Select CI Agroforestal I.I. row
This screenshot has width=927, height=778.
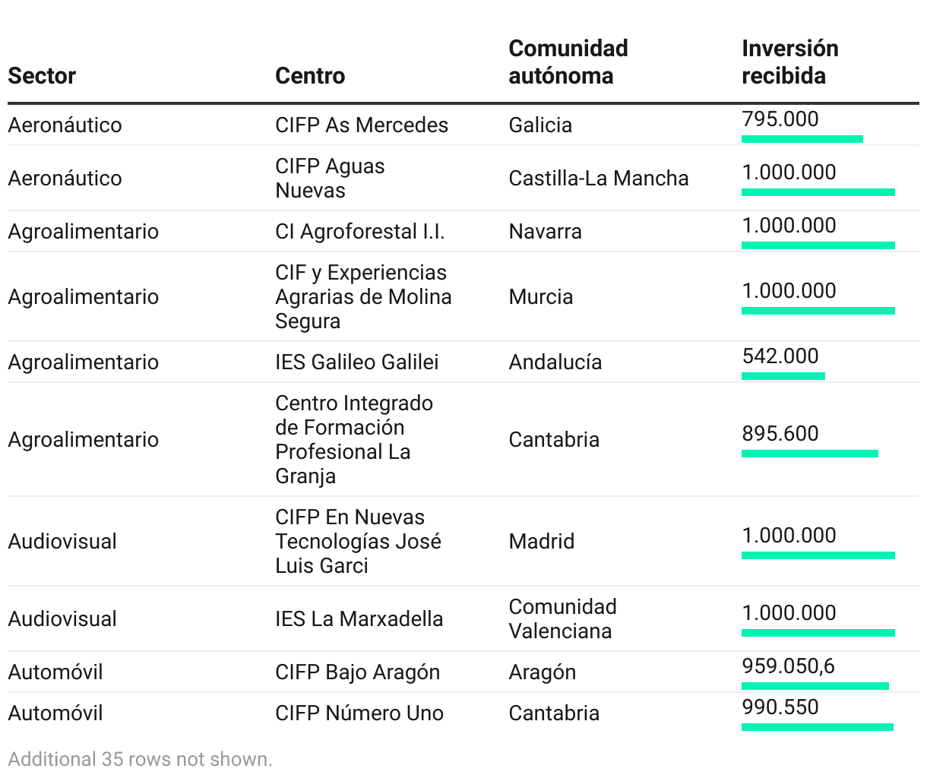pyautogui.click(x=463, y=231)
